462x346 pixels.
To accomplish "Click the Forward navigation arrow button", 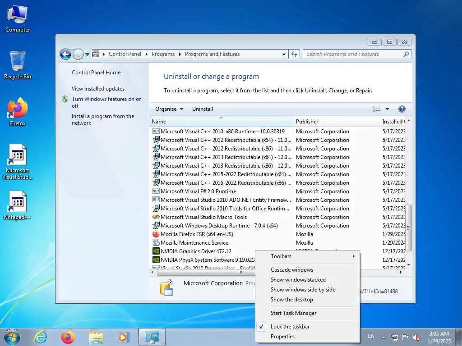I will click(x=78, y=54).
